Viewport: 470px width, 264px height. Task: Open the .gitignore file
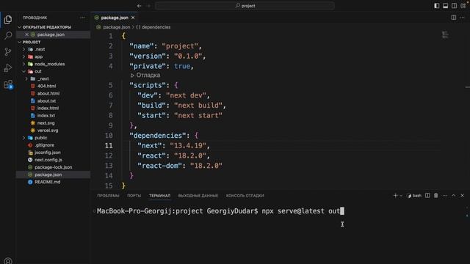click(x=44, y=145)
